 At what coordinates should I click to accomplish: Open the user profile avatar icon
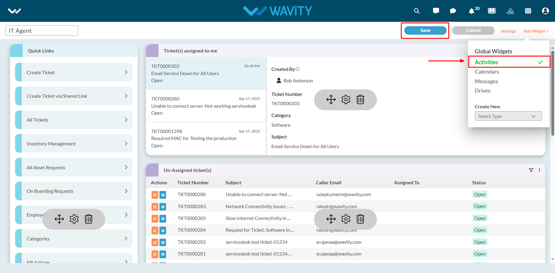pos(545,11)
